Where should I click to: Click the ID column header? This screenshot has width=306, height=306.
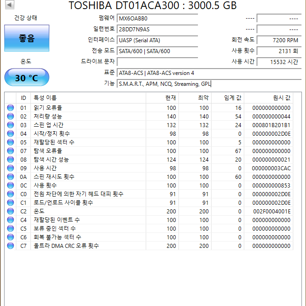pos(23,98)
